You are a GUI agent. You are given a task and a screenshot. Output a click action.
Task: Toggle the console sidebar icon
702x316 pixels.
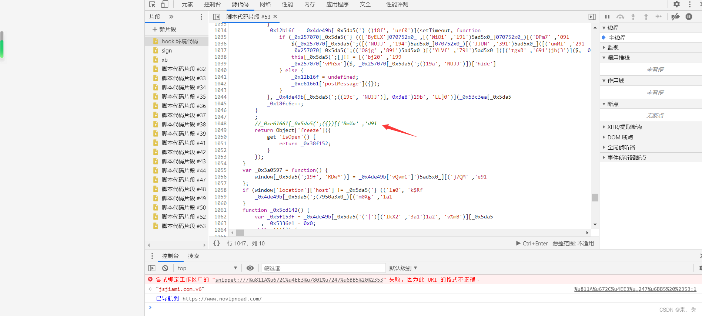(x=152, y=268)
